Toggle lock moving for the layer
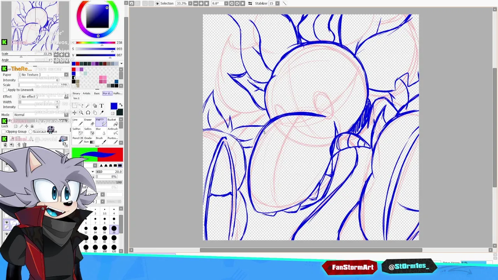Screen dimensions: 498x280 (26, 126)
